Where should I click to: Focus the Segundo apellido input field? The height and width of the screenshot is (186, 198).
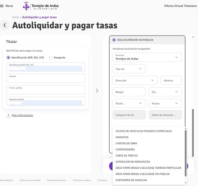pyautogui.click(x=46, y=101)
